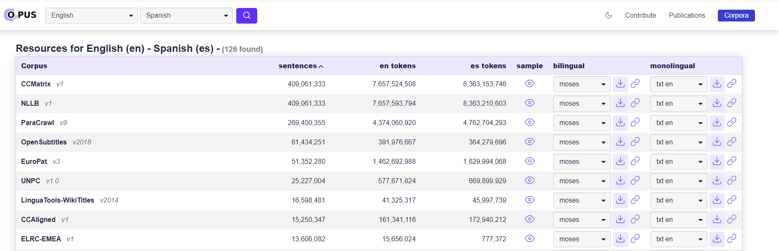Go to the Publications page

pyautogui.click(x=687, y=16)
